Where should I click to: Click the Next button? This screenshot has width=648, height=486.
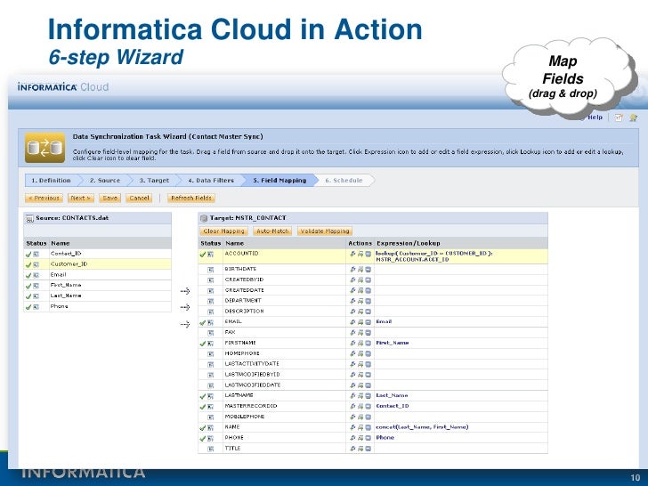81,198
